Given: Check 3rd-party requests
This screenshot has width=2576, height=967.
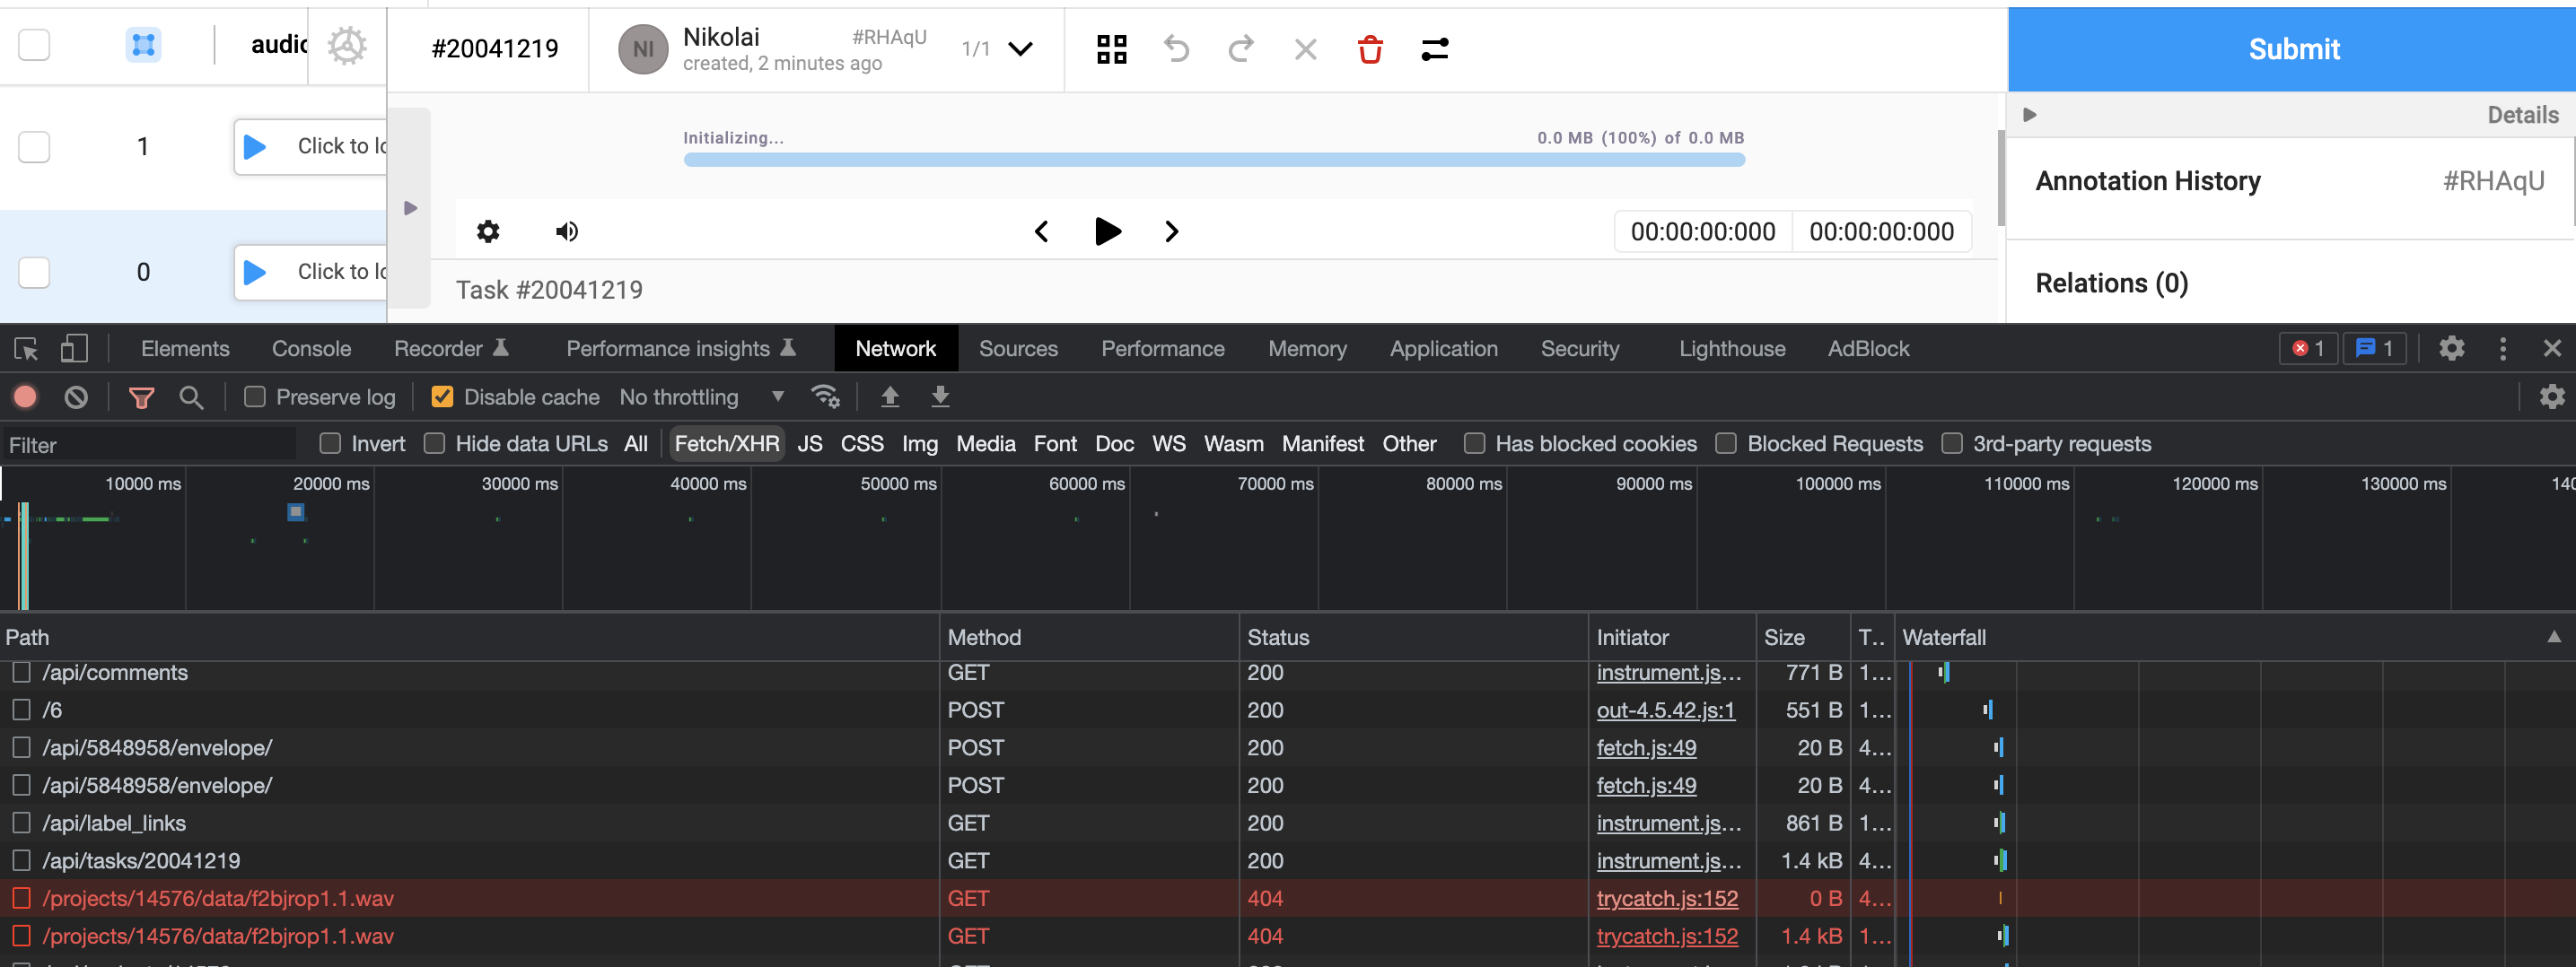Looking at the screenshot, I should (x=1952, y=443).
